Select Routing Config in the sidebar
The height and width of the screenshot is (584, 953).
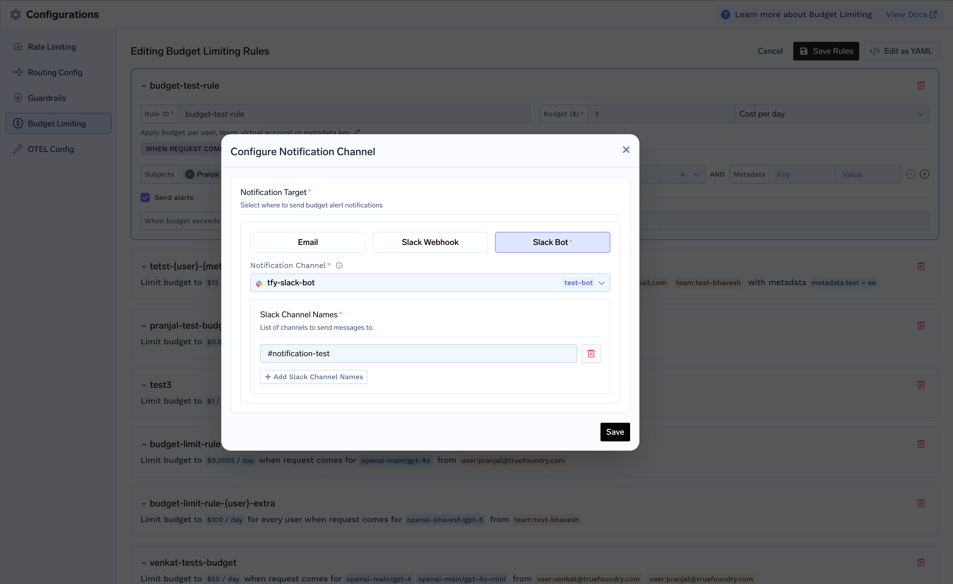pyautogui.click(x=55, y=72)
